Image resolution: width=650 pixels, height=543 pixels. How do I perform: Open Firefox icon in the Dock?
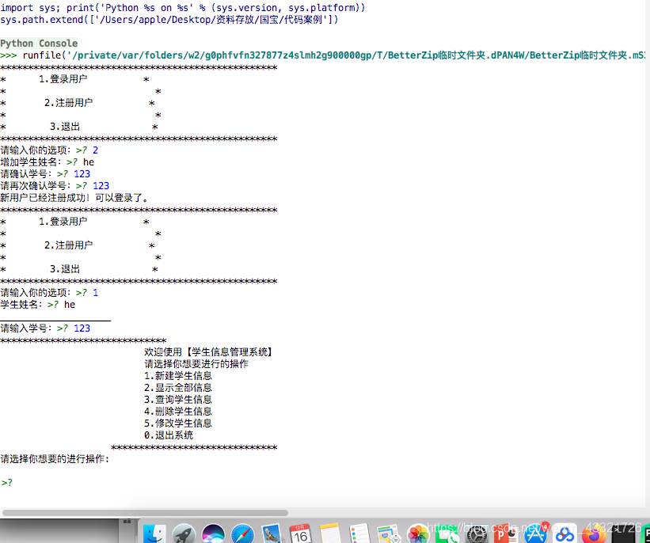pyautogui.click(x=594, y=534)
